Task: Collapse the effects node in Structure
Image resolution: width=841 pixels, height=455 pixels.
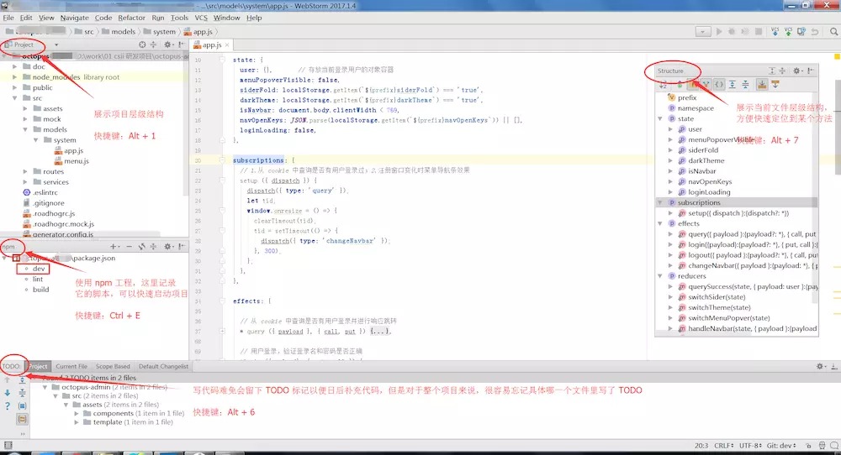Action: point(660,224)
